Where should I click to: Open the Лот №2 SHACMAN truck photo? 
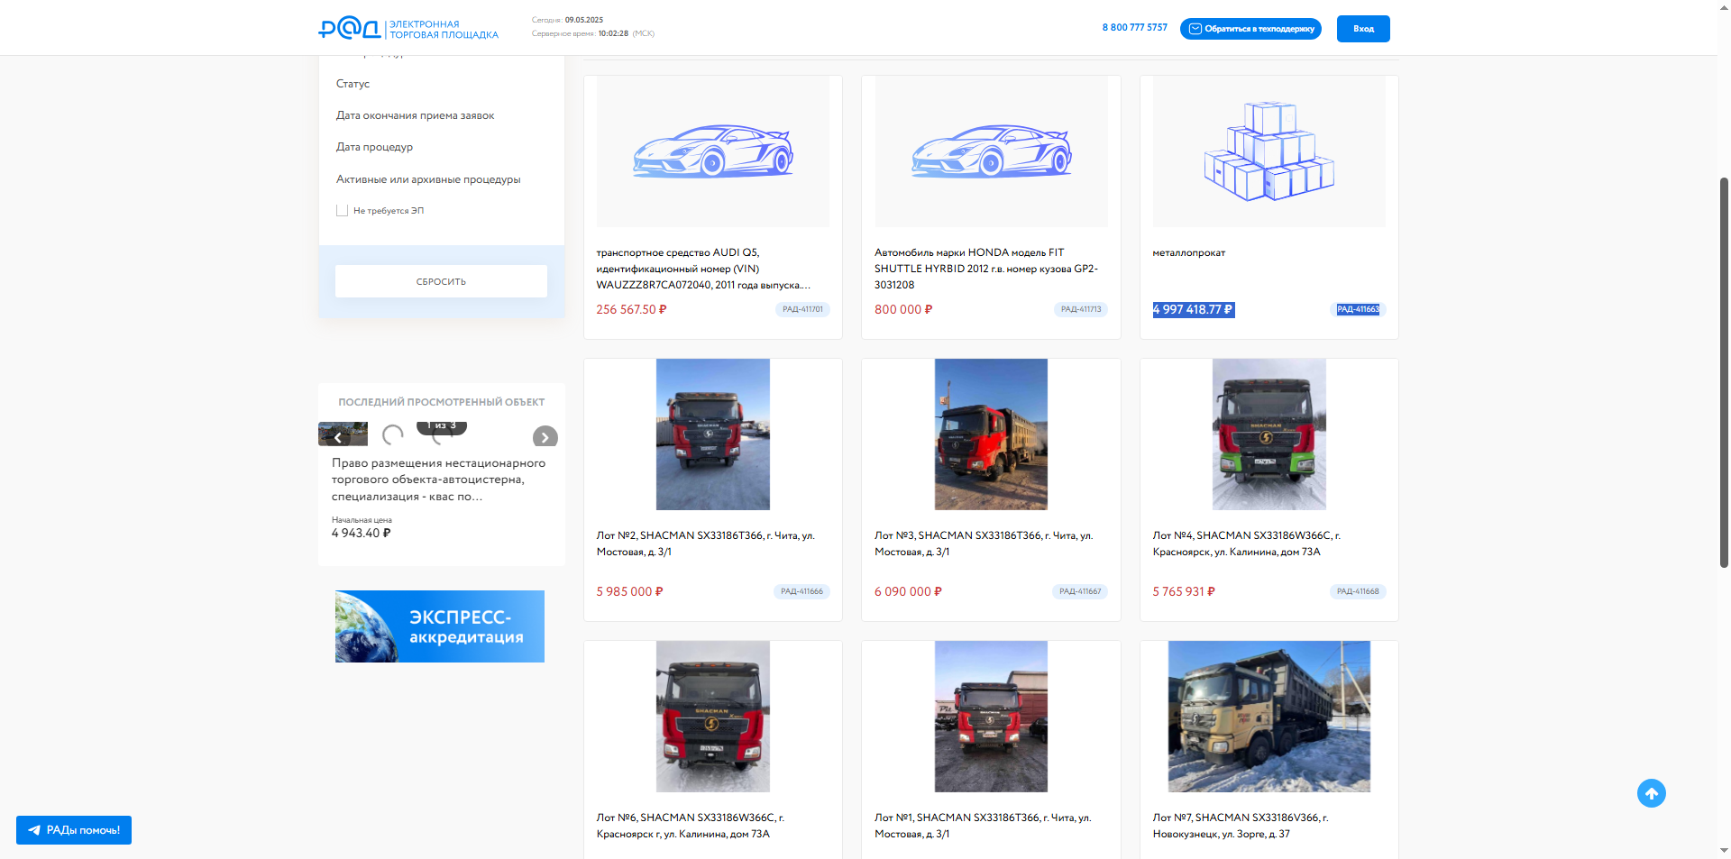click(x=712, y=434)
